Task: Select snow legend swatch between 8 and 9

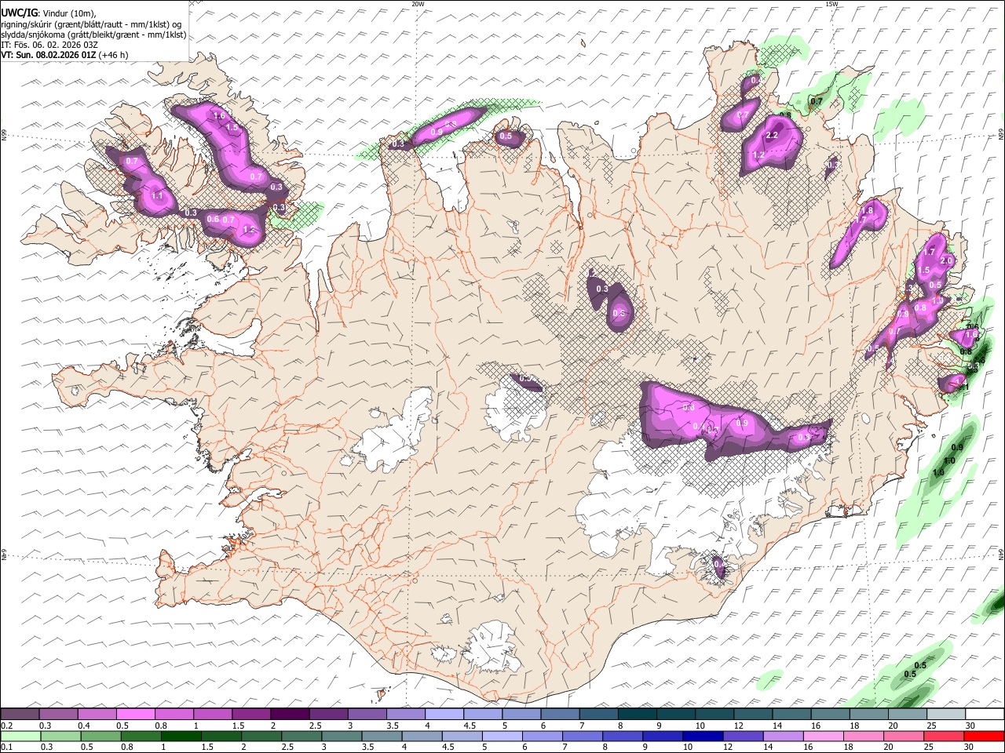Action: point(637,714)
